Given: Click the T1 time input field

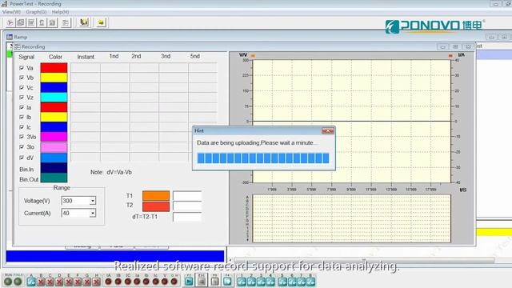Looking at the screenshot, I should [187, 196].
